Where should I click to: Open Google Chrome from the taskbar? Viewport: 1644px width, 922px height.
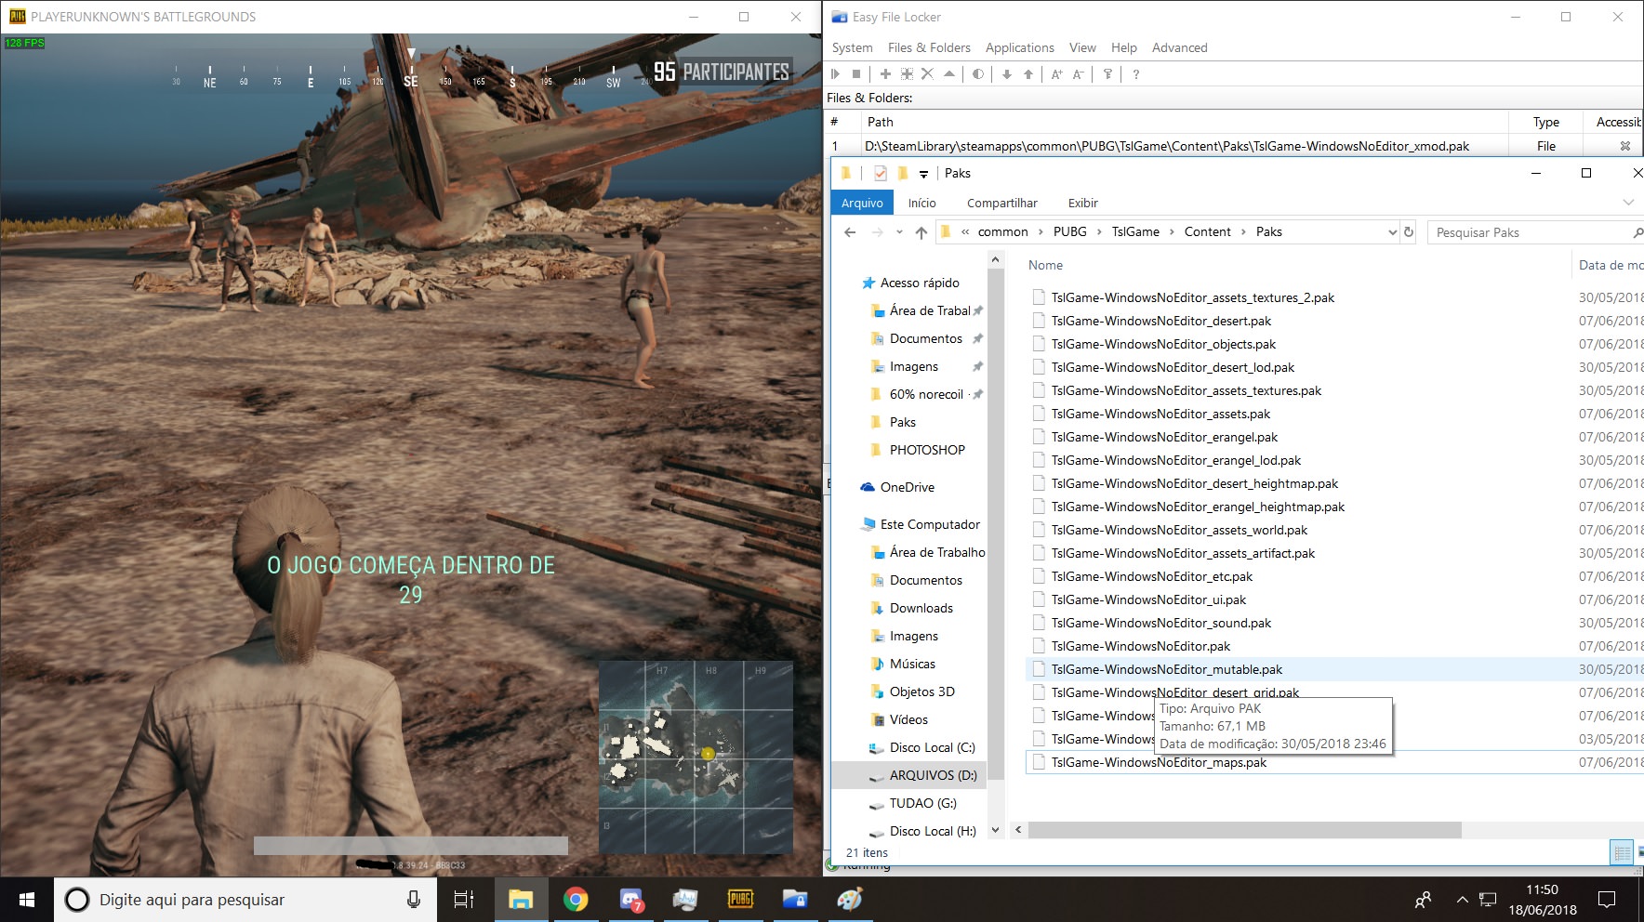click(x=576, y=899)
